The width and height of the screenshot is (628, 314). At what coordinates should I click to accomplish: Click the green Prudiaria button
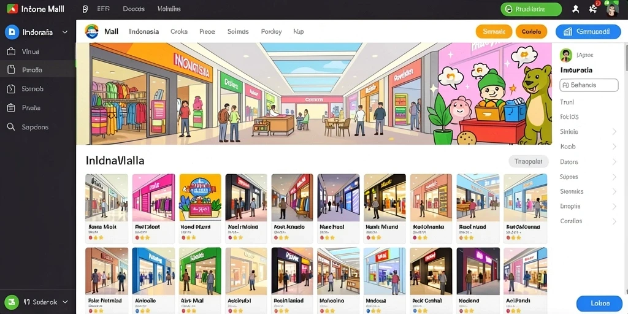[531, 9]
